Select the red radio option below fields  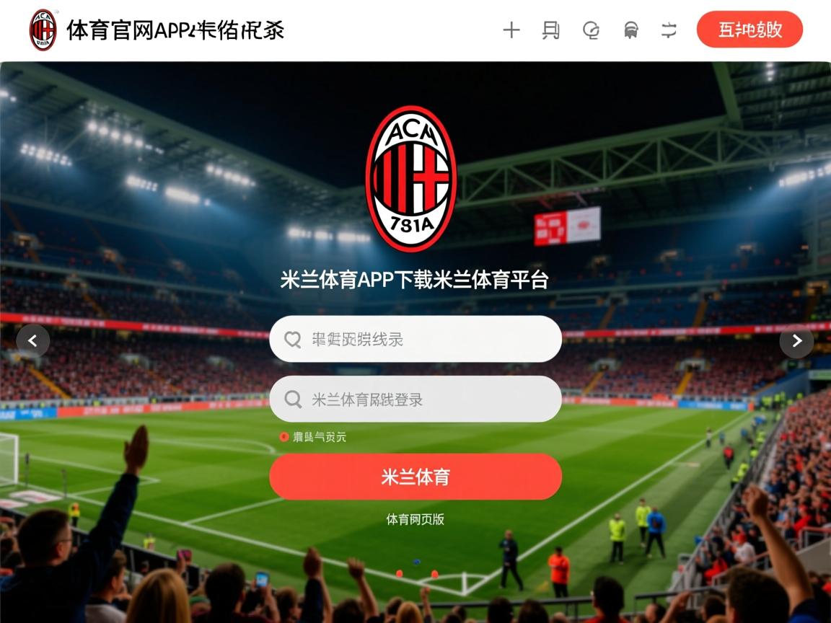(284, 436)
